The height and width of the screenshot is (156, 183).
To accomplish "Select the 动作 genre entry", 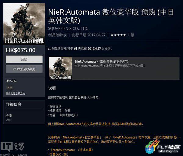I will (9, 120).
